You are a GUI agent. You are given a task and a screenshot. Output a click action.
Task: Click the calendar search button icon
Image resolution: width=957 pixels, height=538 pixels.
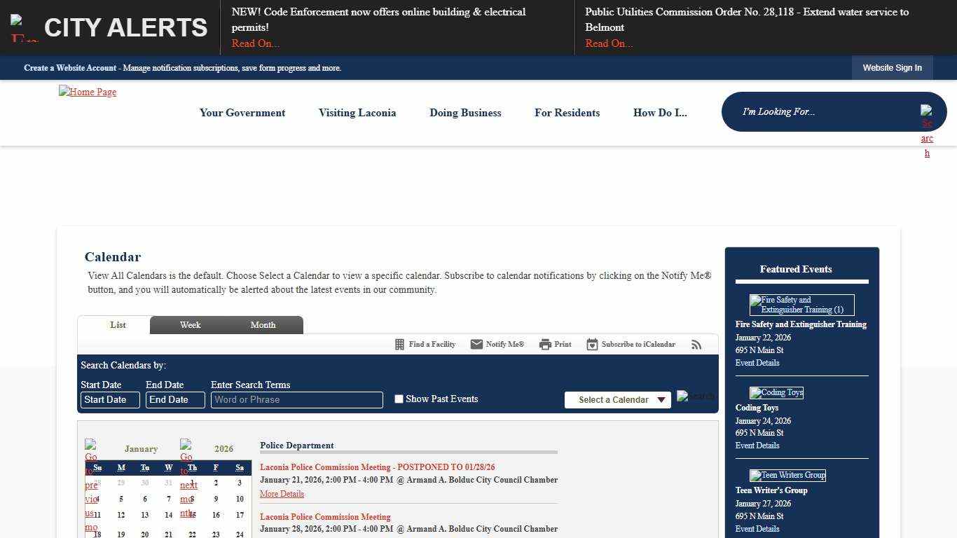695,396
